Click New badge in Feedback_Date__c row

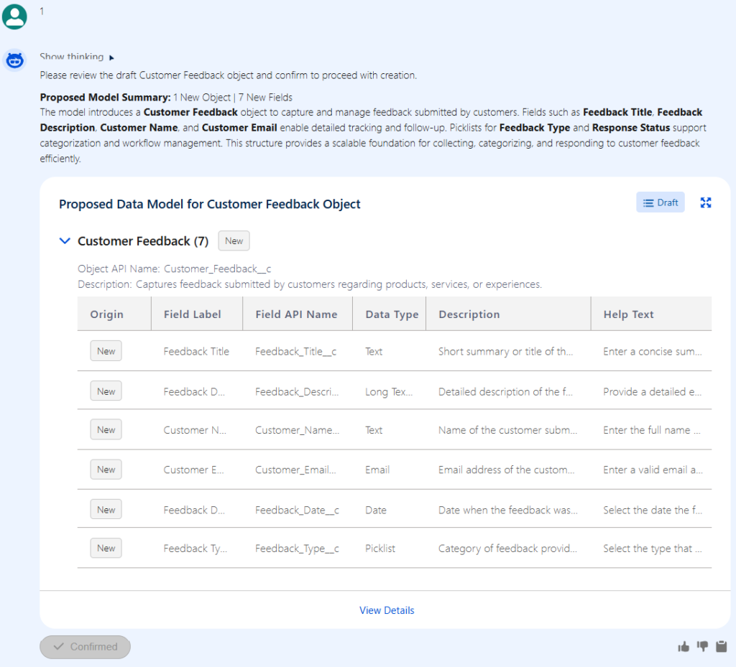[106, 510]
